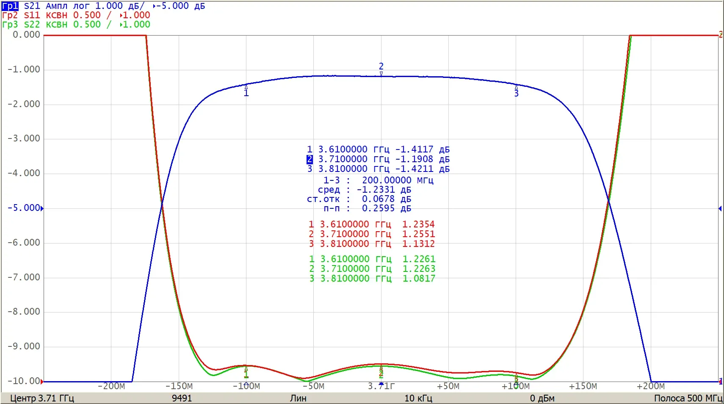Viewport: 724px width, 404px height.
Task: Click the п-п 0.2595 дБ statistic
Action: click(x=368, y=208)
